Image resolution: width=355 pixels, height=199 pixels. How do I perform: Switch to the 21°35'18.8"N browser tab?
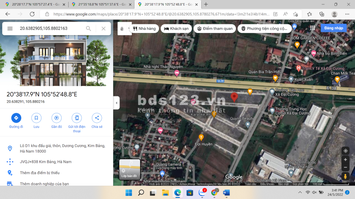tap(102, 4)
